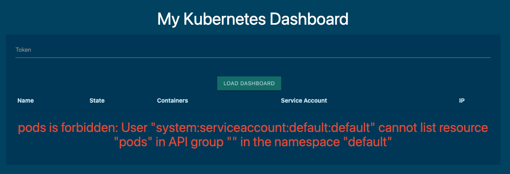Screen dimensions: 510x174
Task: Select the Containers column header
Action: (172, 101)
